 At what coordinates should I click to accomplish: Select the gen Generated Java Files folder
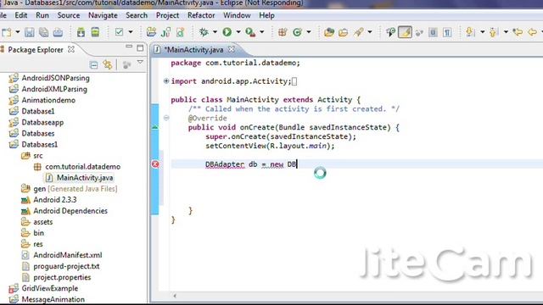pos(76,189)
